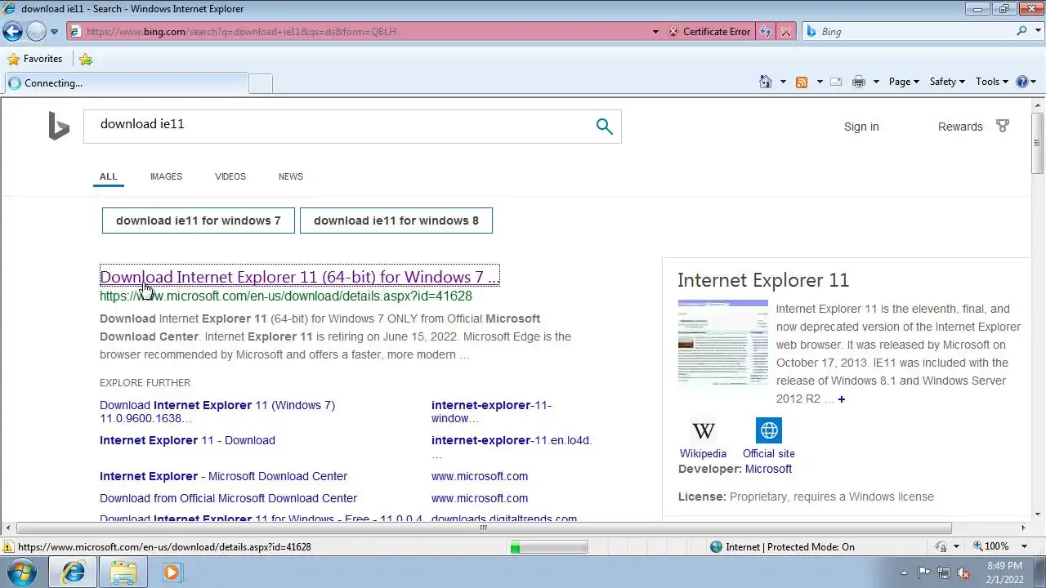Switch to the IMAGES tab
This screenshot has width=1046, height=588.
(x=166, y=176)
